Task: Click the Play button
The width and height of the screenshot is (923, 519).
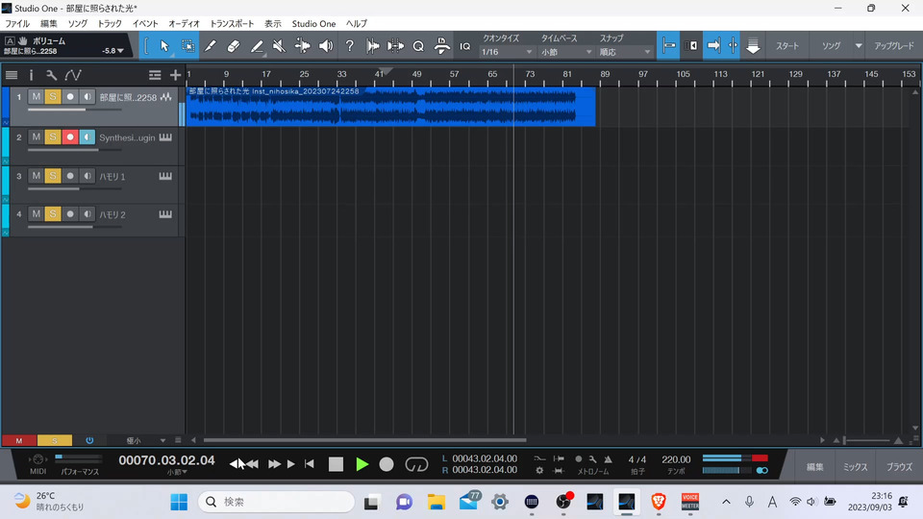Action: [x=362, y=464]
